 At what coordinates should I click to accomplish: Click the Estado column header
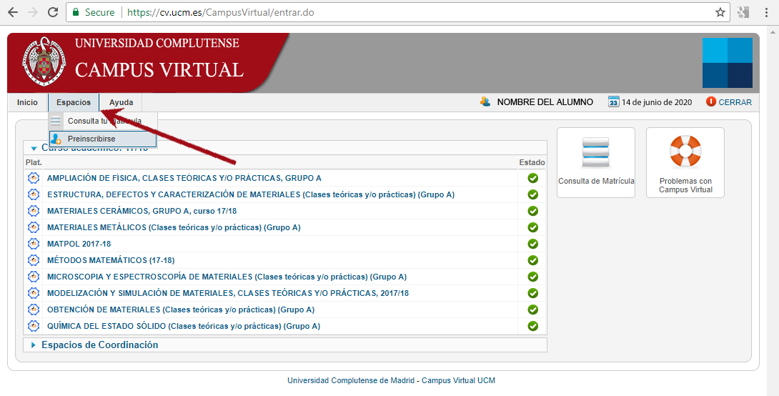coord(532,162)
